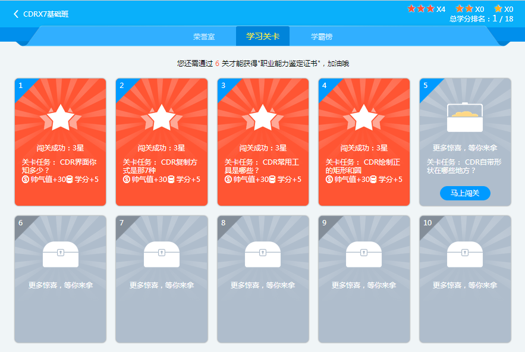Click the star icon on level 1 card
The image size is (525, 352).
[x=60, y=118]
